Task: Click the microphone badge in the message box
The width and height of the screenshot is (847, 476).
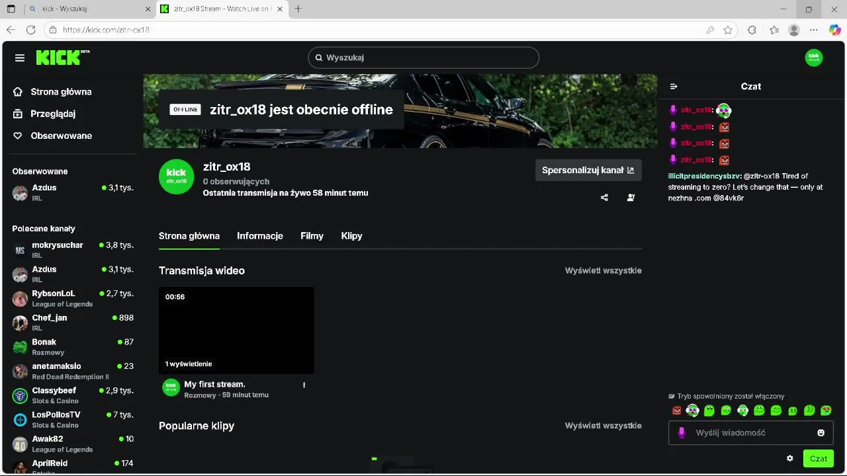Action: 682,433
